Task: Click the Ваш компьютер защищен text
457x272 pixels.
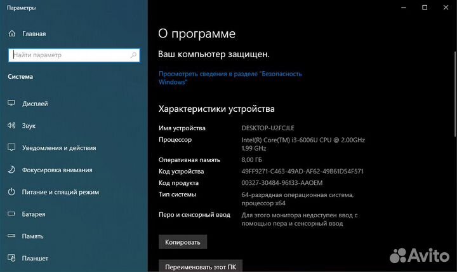Action: [214, 54]
